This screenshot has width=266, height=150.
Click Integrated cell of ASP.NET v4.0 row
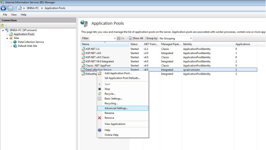point(167,53)
